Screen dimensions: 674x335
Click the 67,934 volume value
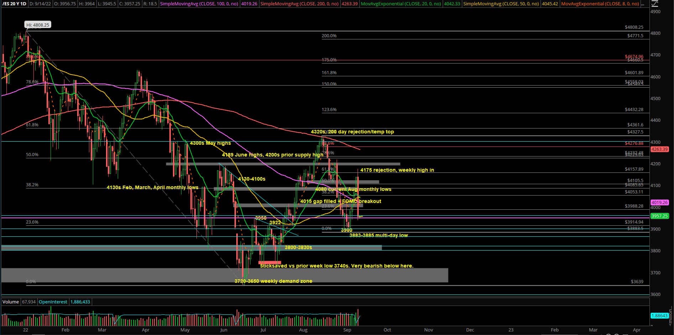pyautogui.click(x=29, y=302)
